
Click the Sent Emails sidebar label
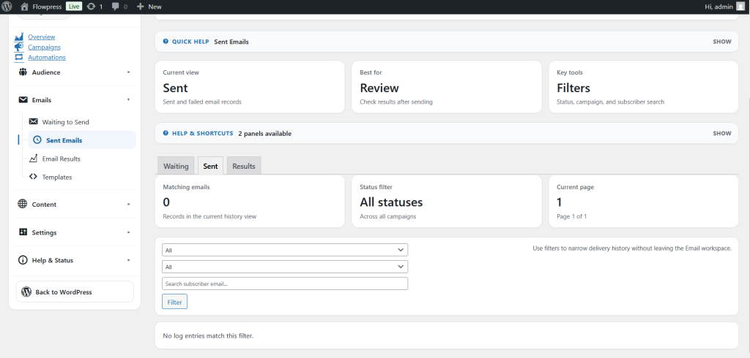click(x=64, y=140)
